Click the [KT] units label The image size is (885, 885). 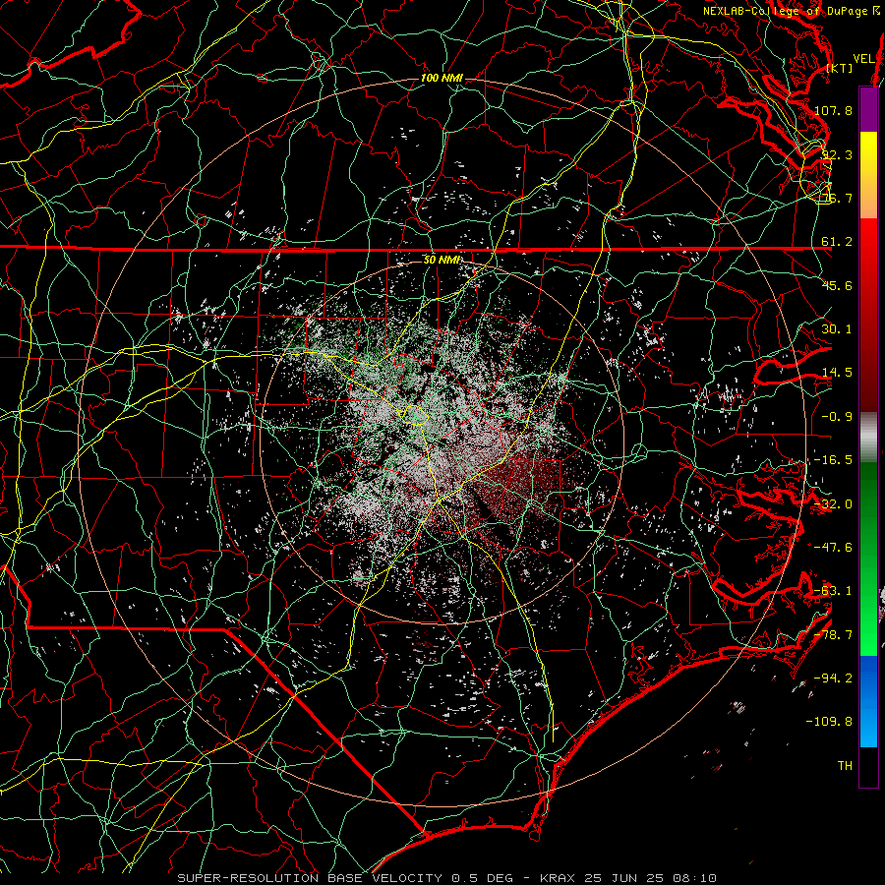pyautogui.click(x=840, y=68)
